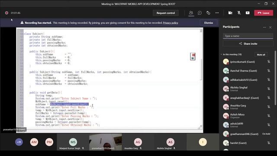This screenshot has width=277, height=156.
Task: Open the More actions ellipsis in toolbar
Action: coord(217,13)
